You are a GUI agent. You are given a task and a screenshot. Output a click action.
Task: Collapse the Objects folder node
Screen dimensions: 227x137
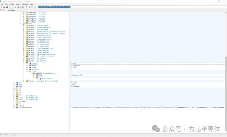pyautogui.click(x=20, y=24)
